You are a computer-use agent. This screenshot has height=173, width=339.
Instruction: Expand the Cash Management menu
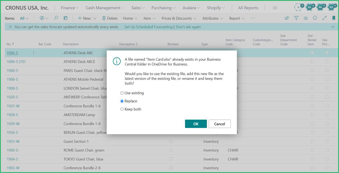(x=105, y=8)
